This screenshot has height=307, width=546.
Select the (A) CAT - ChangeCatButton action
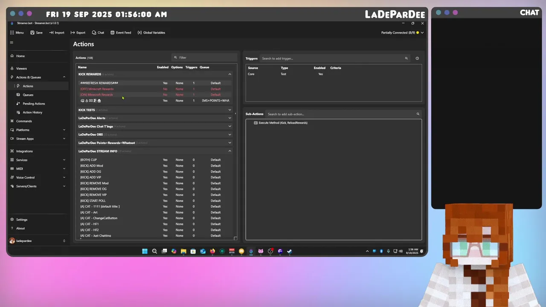point(155,218)
